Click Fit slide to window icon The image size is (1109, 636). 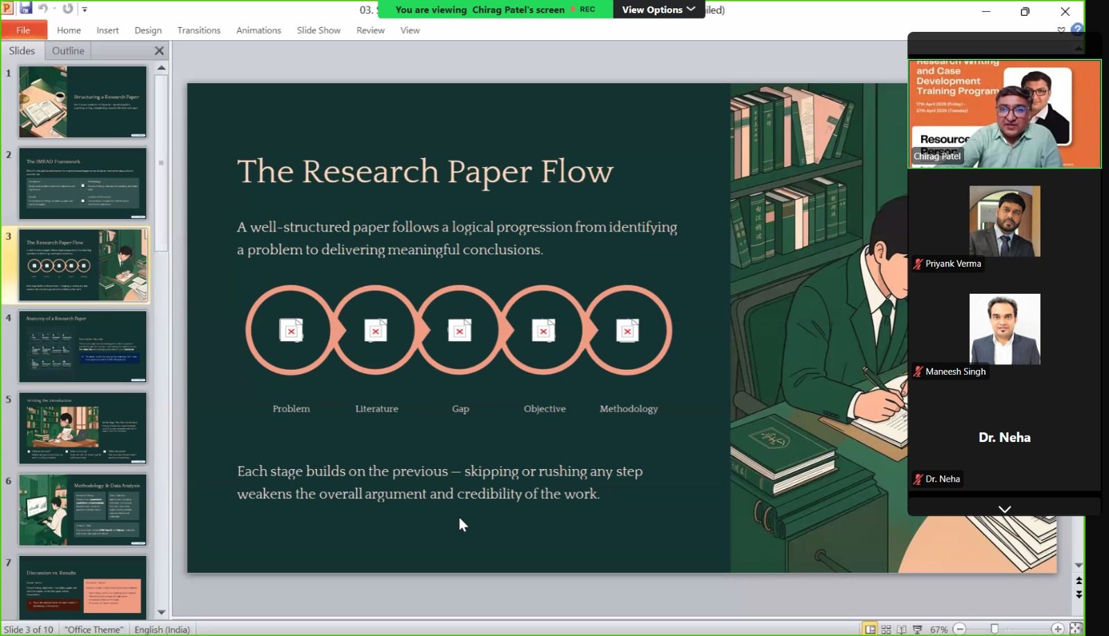coord(1076,628)
